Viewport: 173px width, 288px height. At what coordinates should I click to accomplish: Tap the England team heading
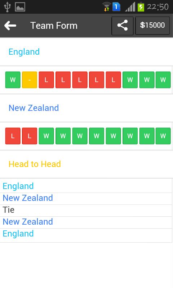[24, 52]
